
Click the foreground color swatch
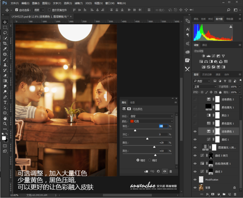[4, 138]
